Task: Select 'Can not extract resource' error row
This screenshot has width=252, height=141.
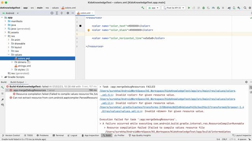Action: pyautogui.click(x=54, y=98)
